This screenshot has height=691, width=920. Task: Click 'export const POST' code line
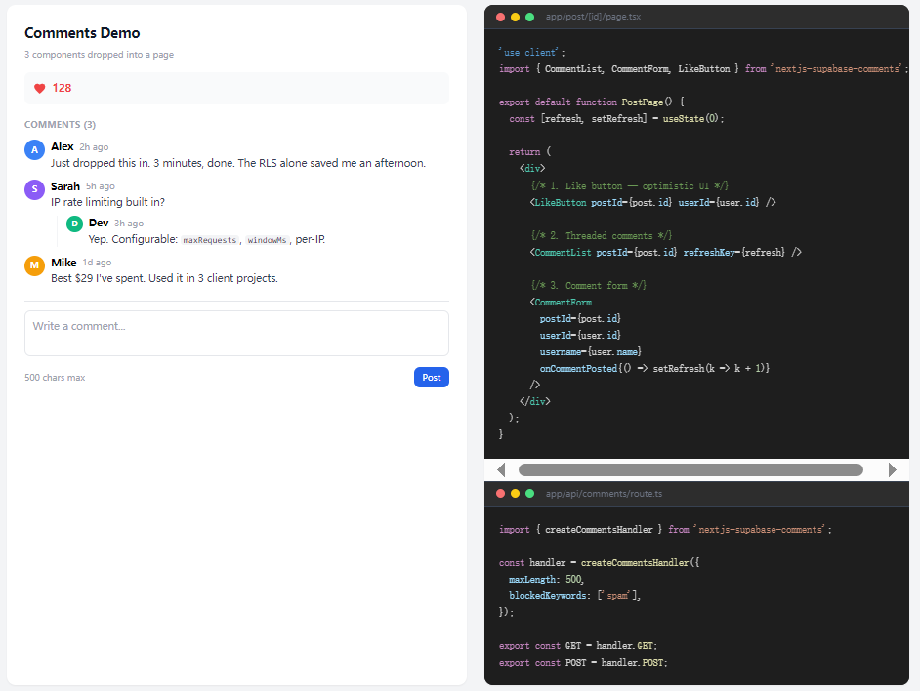pyautogui.click(x=583, y=663)
